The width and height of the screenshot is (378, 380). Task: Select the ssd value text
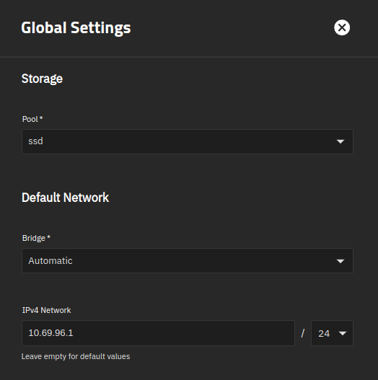point(35,141)
